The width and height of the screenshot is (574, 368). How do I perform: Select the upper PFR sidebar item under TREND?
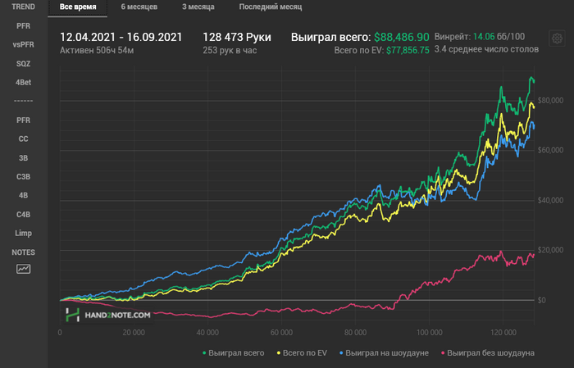click(x=24, y=26)
